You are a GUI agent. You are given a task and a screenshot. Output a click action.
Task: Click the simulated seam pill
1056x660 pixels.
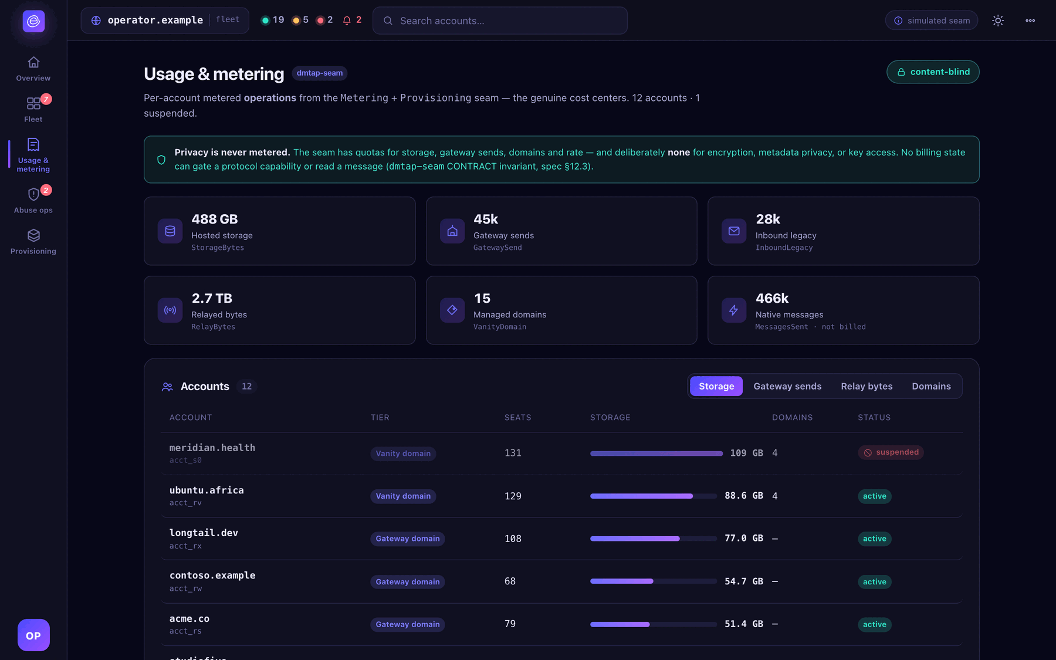tap(932, 21)
